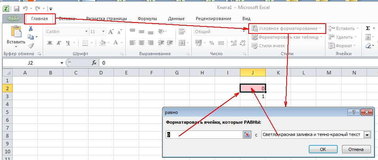The width and height of the screenshot is (378, 160).
Task: Click the value input field in dialog
Action: coord(204,135)
